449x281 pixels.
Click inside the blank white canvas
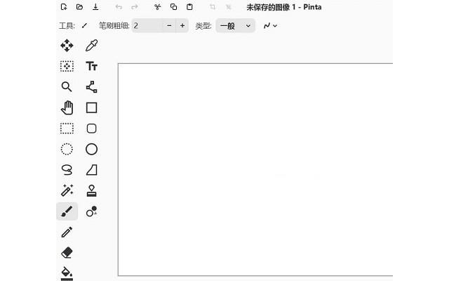coord(255,169)
